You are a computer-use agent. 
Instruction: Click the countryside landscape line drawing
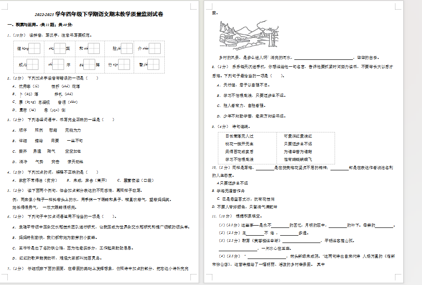[249, 35]
